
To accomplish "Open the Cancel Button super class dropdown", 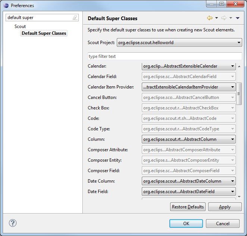I will 189,97.
